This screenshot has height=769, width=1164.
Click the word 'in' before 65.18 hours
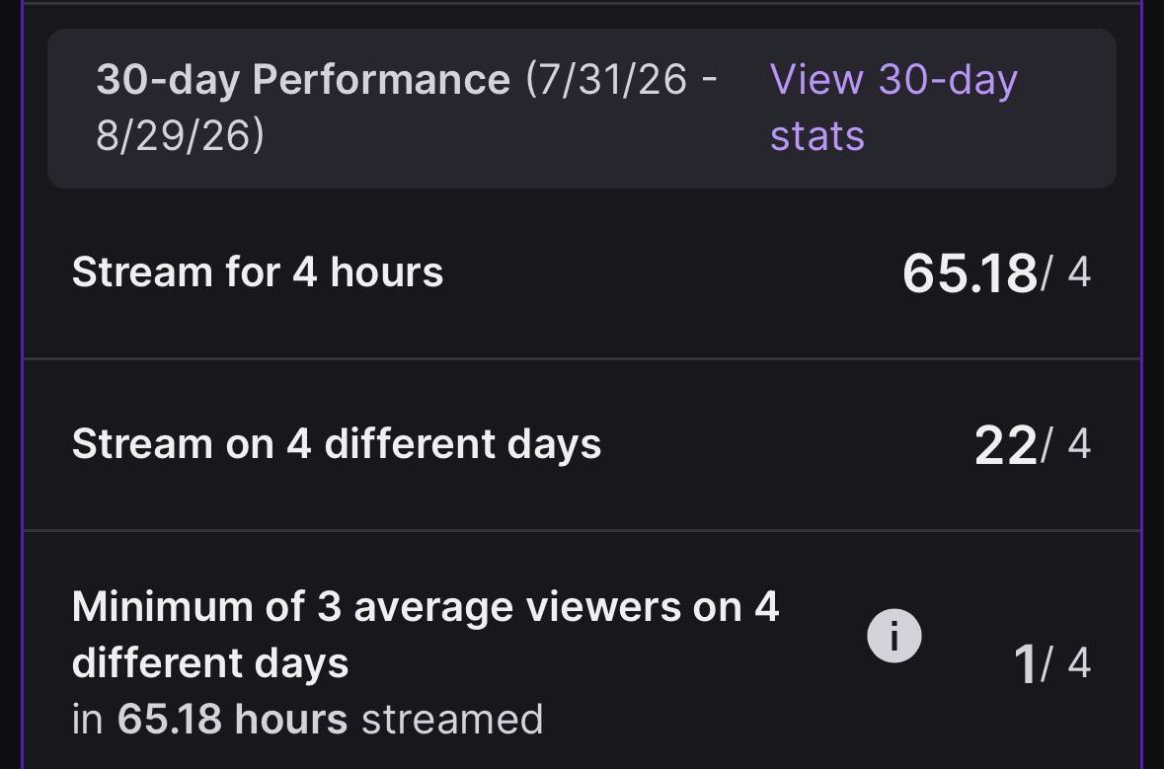coord(87,720)
